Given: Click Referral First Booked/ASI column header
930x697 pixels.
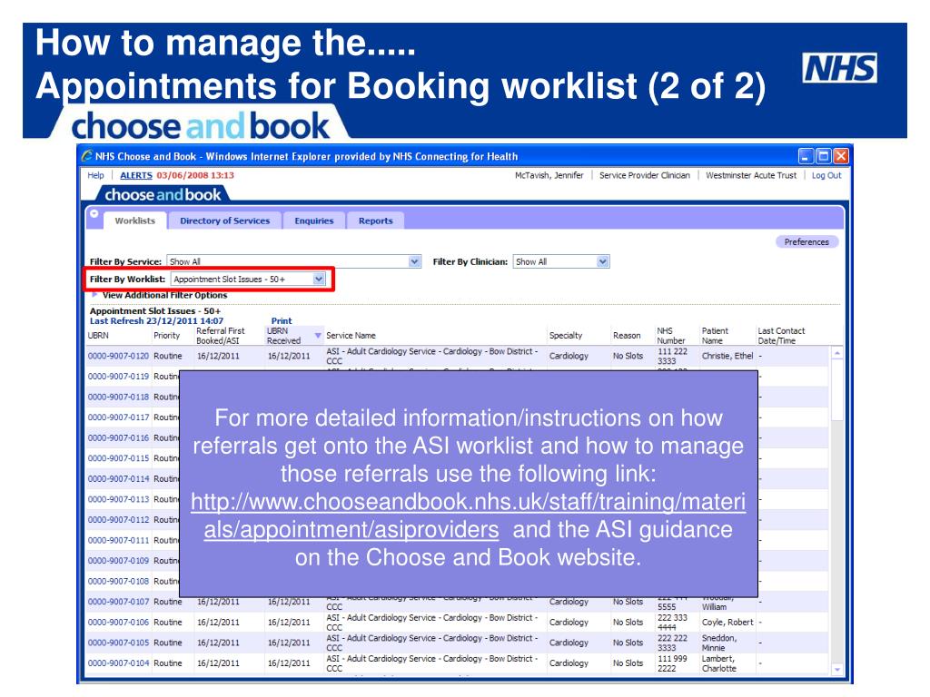Looking at the screenshot, I should (220, 336).
